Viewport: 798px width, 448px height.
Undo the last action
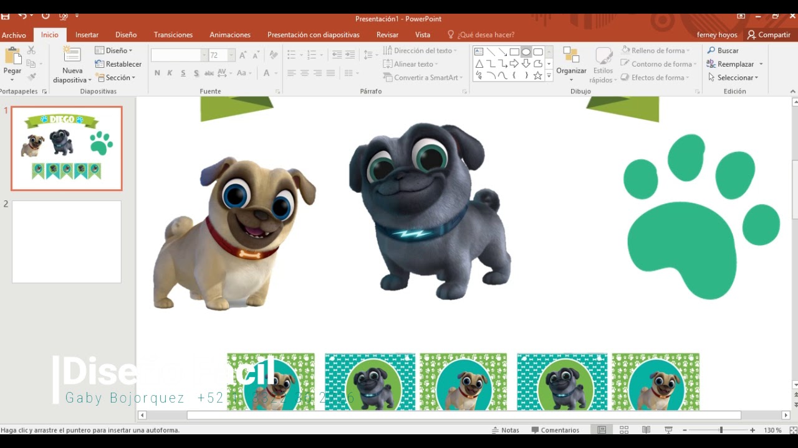point(22,16)
